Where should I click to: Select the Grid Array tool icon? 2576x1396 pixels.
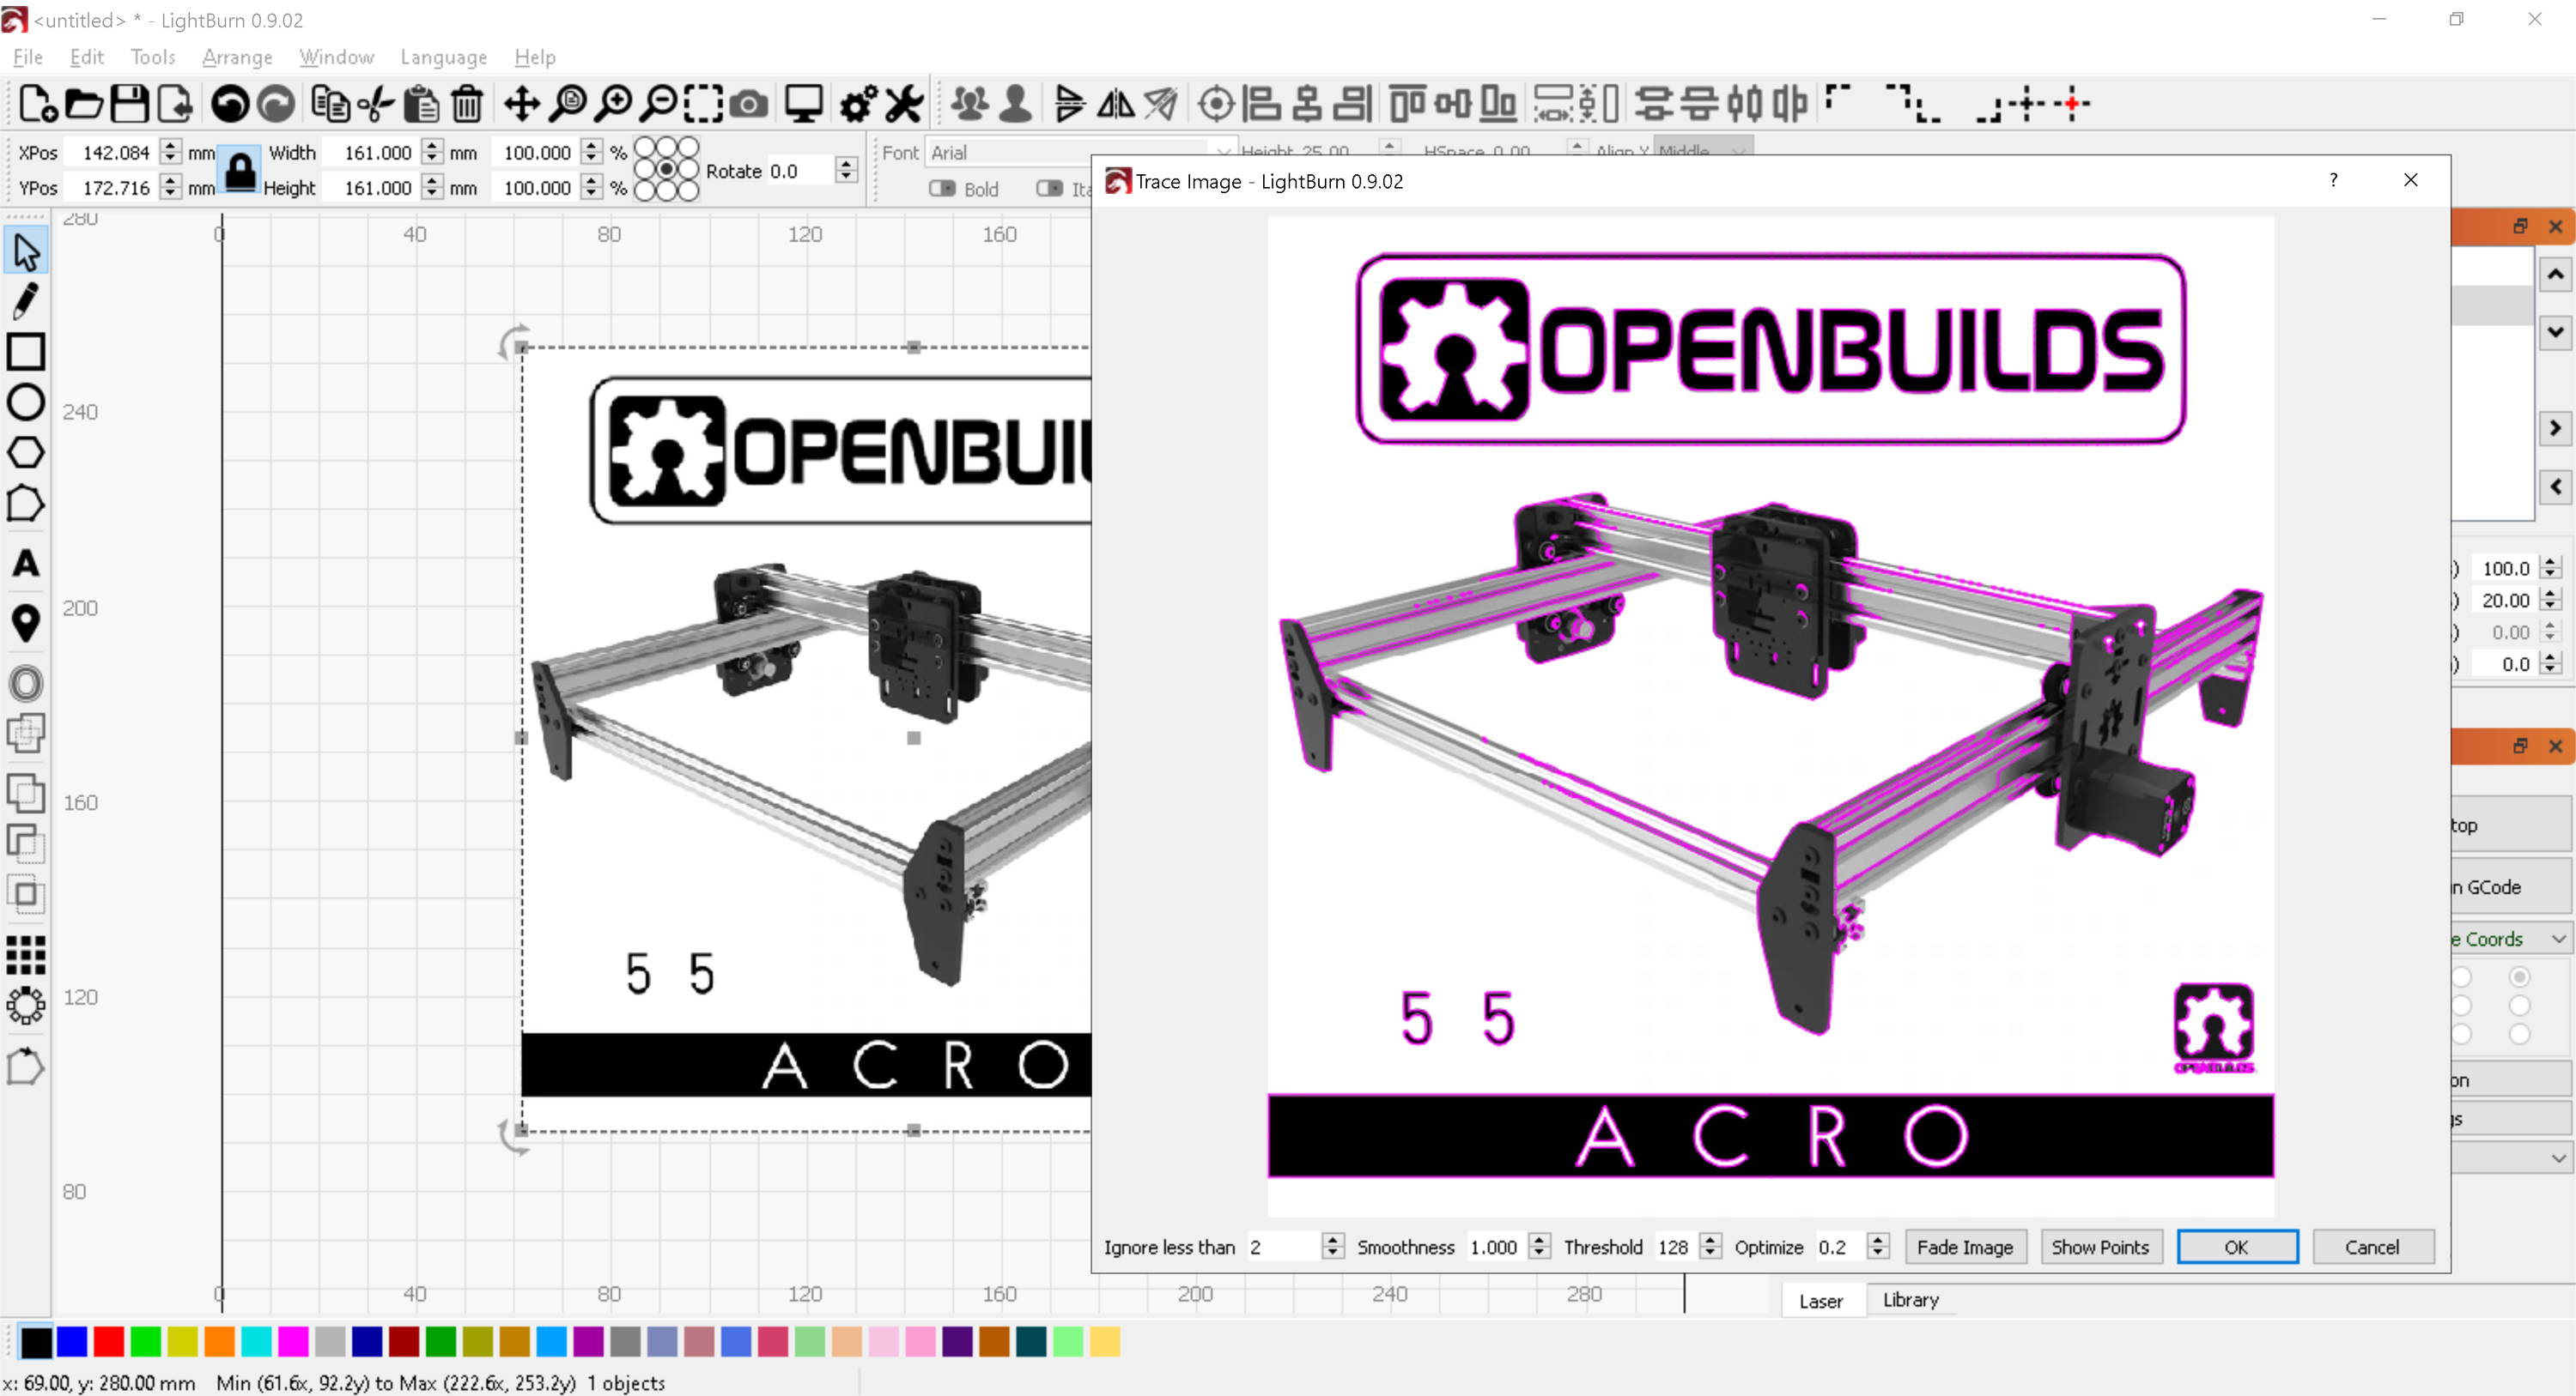pyautogui.click(x=26, y=955)
